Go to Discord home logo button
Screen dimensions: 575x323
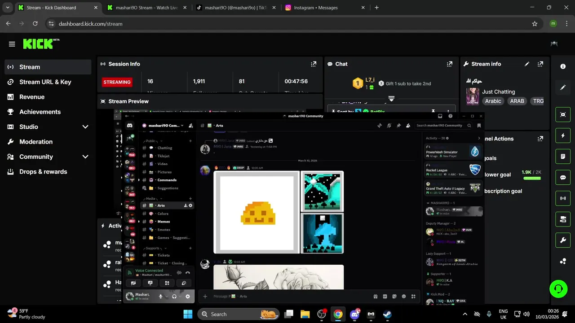130,126
